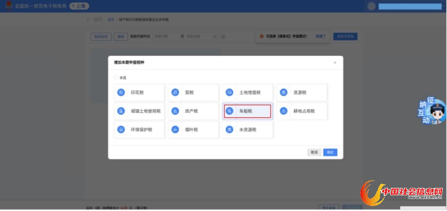Select the 环境保护税 icon
The height and width of the screenshot is (211, 447).
coord(121,130)
